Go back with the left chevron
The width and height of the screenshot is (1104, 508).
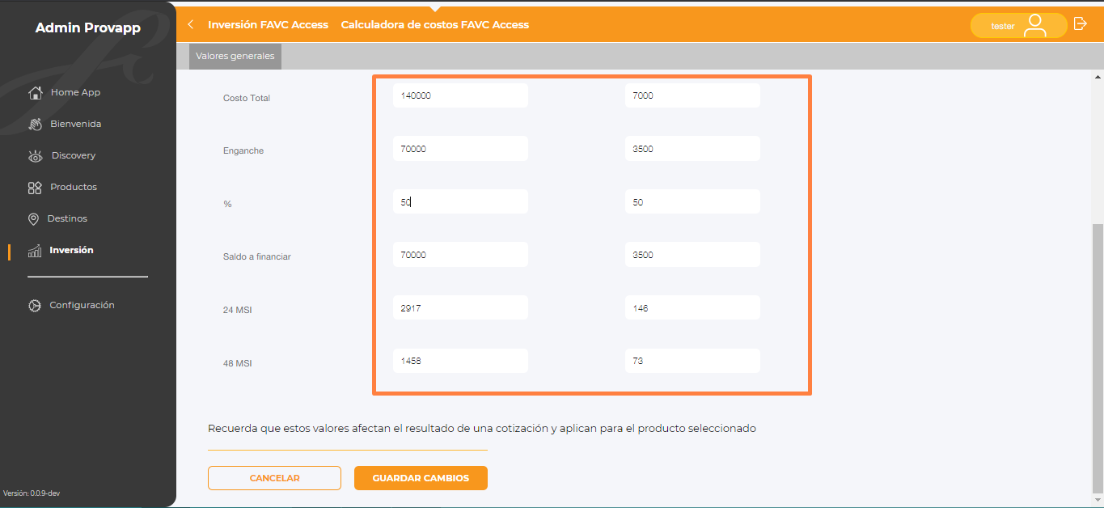pos(190,24)
